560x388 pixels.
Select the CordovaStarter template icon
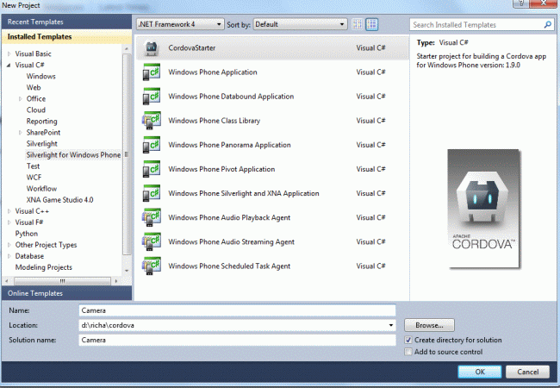(152, 48)
